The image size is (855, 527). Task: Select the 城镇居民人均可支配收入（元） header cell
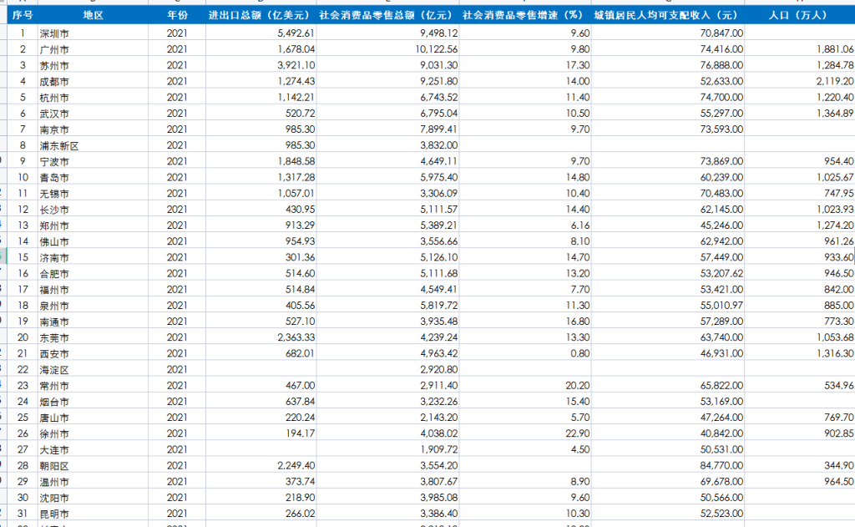(667, 15)
